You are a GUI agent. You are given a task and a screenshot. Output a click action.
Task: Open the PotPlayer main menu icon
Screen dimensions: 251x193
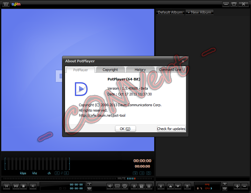[x=6, y=4]
